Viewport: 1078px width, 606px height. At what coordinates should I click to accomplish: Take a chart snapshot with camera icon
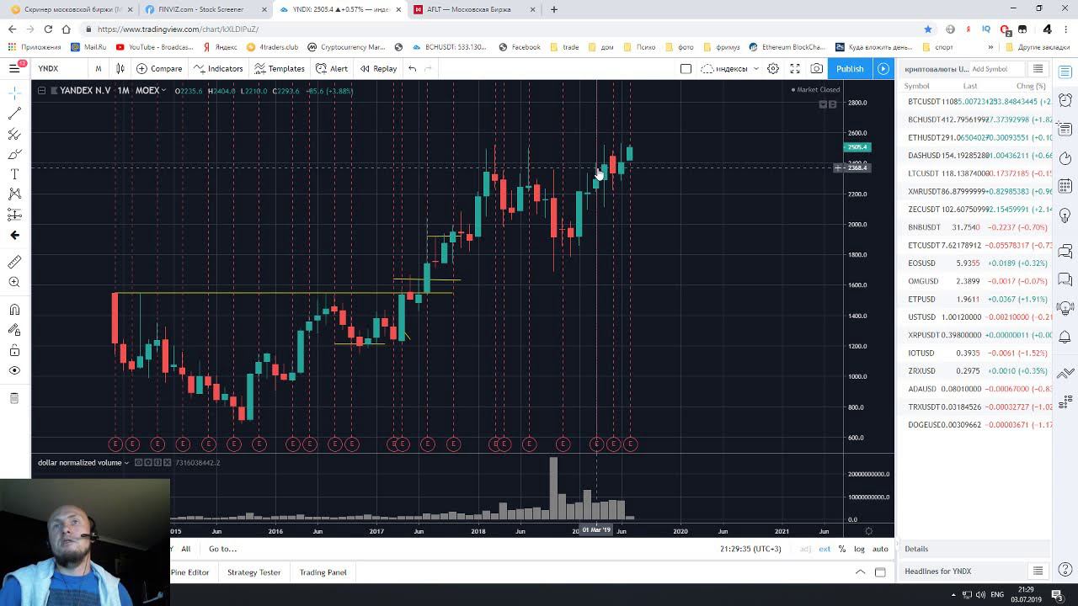point(816,68)
